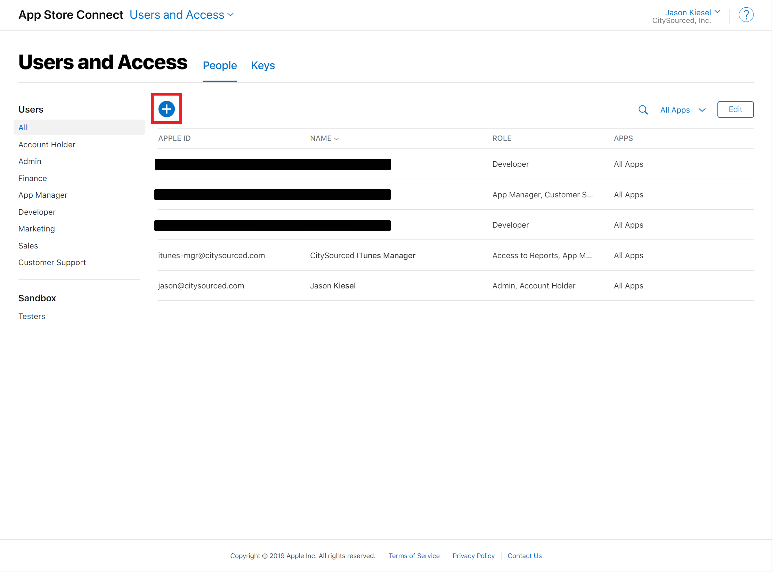Open the App Store Connect home title
Screen dimensions: 772x572
tap(71, 15)
